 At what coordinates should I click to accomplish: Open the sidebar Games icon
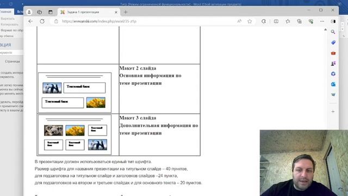point(333,64)
